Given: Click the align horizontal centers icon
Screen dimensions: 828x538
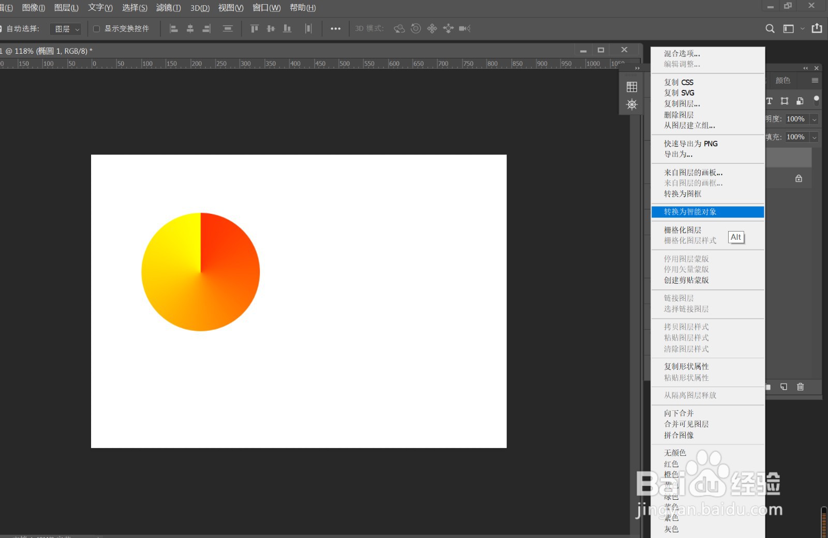Looking at the screenshot, I should 190,28.
